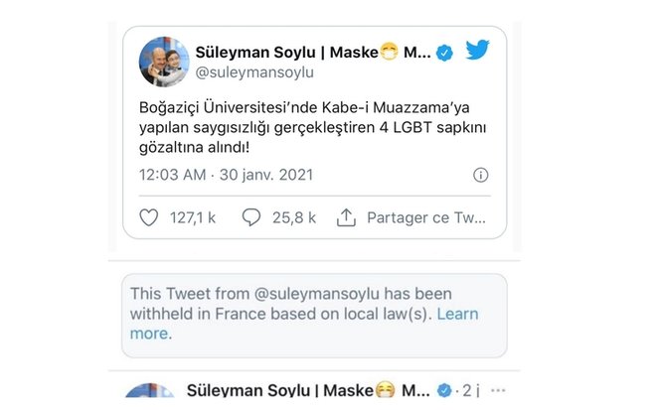Click the reply speech bubble icon
657x410 pixels.
[251, 217]
